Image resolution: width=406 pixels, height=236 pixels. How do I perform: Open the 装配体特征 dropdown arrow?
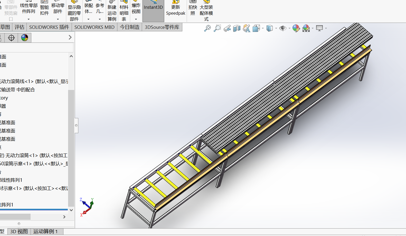click(x=89, y=19)
